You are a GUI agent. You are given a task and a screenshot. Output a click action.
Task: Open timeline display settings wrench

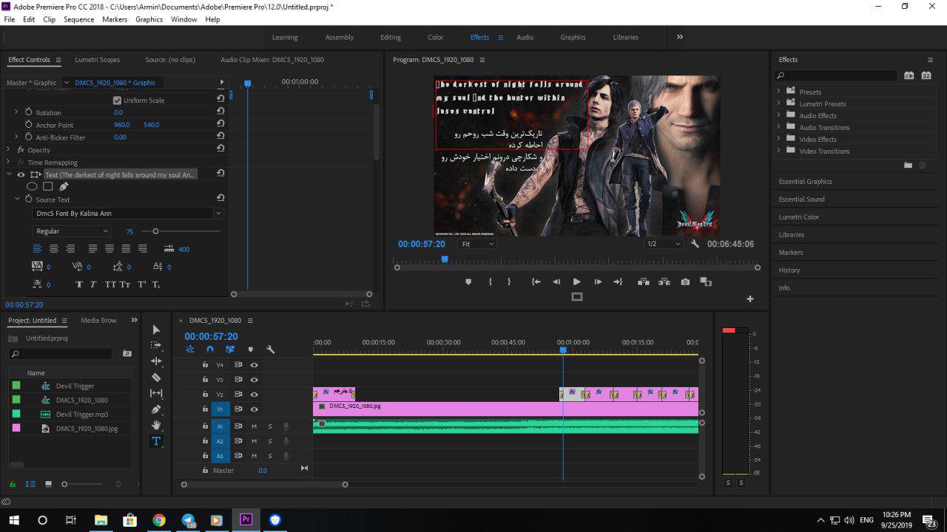tap(270, 349)
